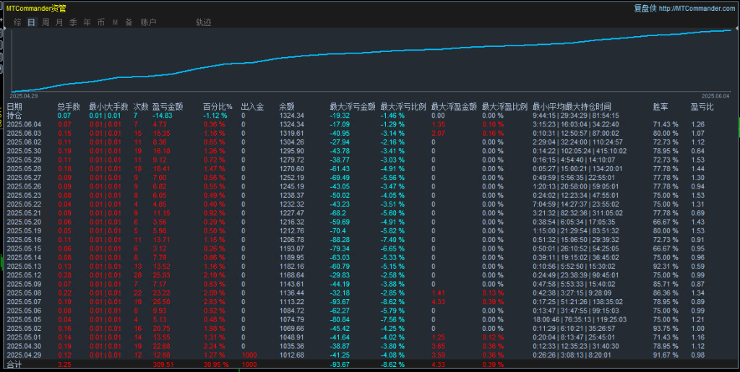Sort by the 盈亏金额 column header
Viewport: 740px width, 372px height.
[168, 106]
